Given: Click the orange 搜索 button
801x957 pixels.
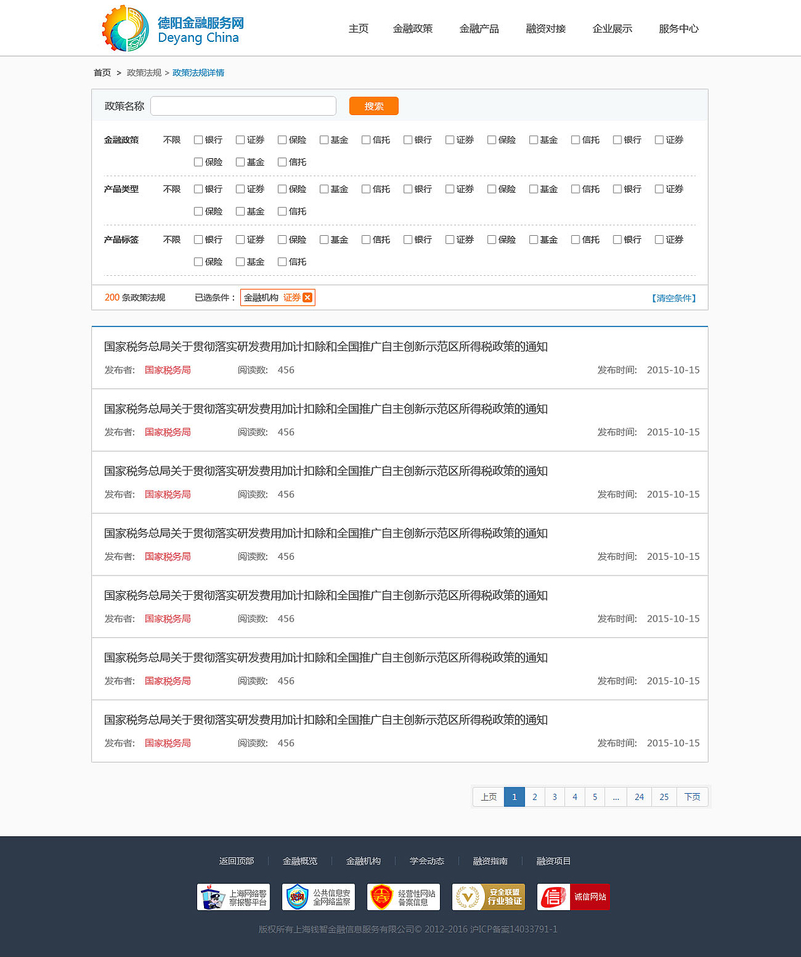Looking at the screenshot, I should pos(374,106).
